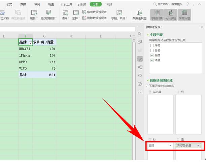Open the 求和项:销量 value field dropdown

pyautogui.click(x=198, y=145)
